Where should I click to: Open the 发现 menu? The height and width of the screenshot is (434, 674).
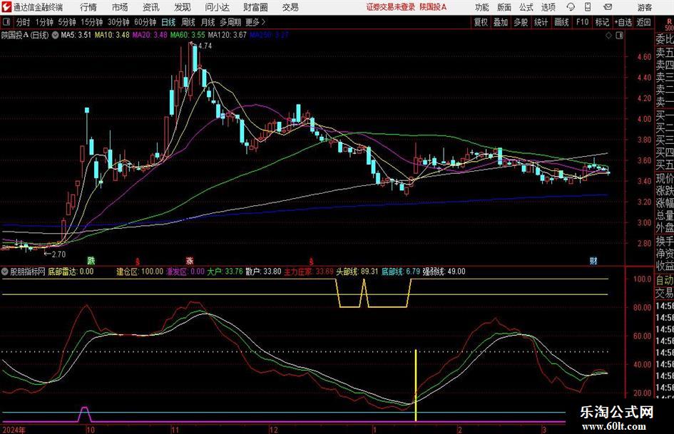click(x=183, y=7)
